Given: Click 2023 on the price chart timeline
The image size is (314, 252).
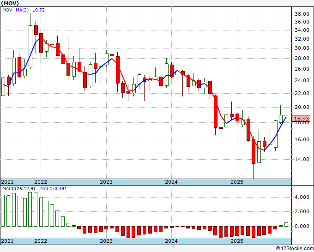Looking at the screenshot, I should click(x=106, y=182).
